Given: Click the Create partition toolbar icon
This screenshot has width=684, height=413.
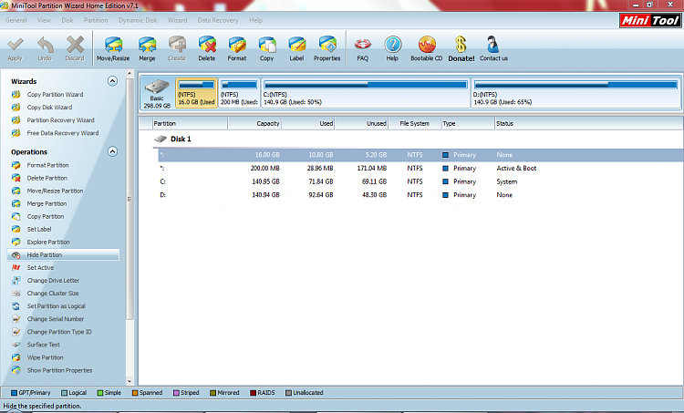Looking at the screenshot, I should tap(177, 45).
